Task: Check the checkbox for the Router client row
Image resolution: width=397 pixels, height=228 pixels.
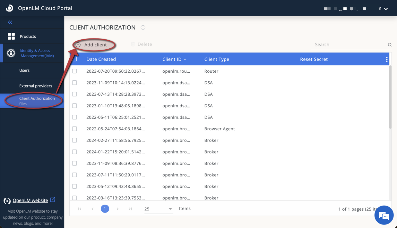Action: (74, 71)
